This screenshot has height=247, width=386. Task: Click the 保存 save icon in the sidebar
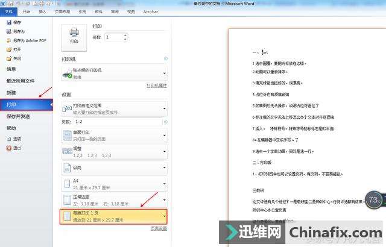(x=9, y=22)
